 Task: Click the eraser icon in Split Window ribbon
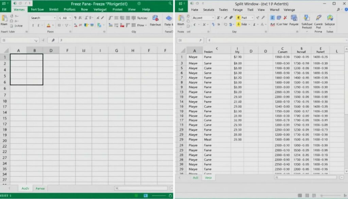231,18
